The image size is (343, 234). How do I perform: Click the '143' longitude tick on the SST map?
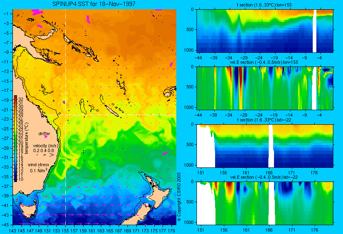pos(13,230)
